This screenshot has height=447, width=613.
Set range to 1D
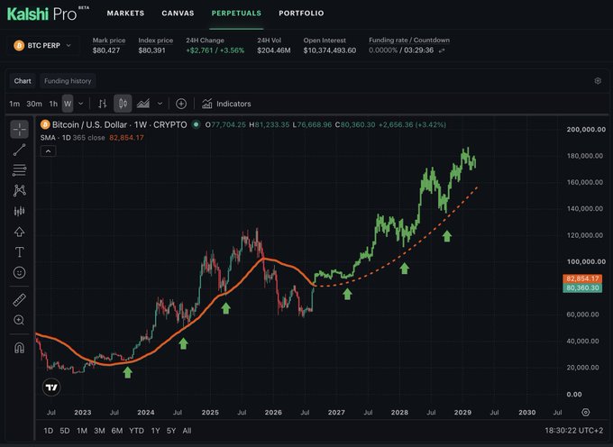[x=49, y=431]
